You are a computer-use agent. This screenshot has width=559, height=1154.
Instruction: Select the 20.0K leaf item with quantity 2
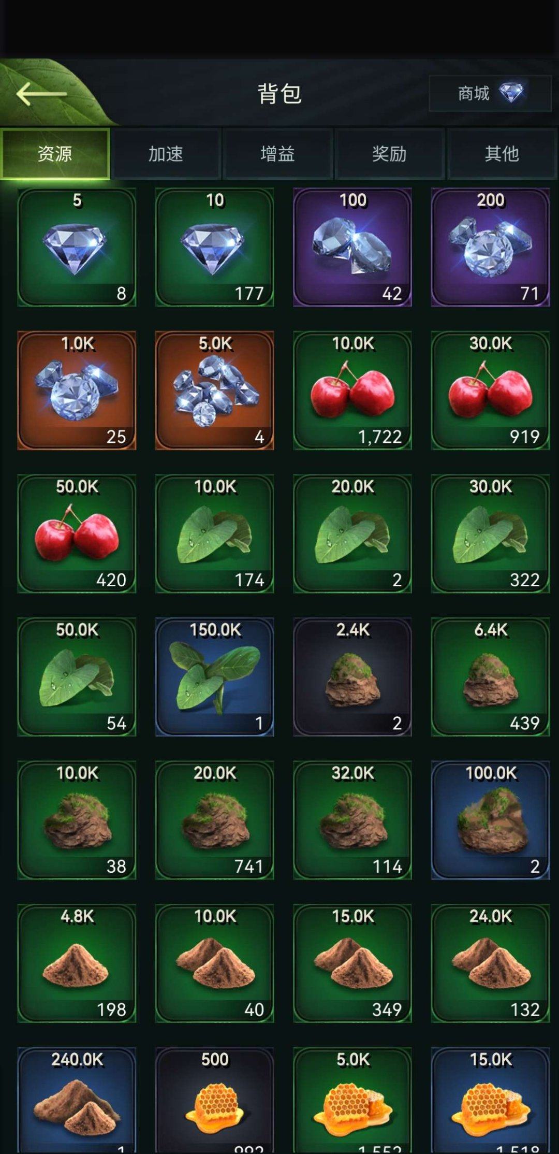point(352,533)
